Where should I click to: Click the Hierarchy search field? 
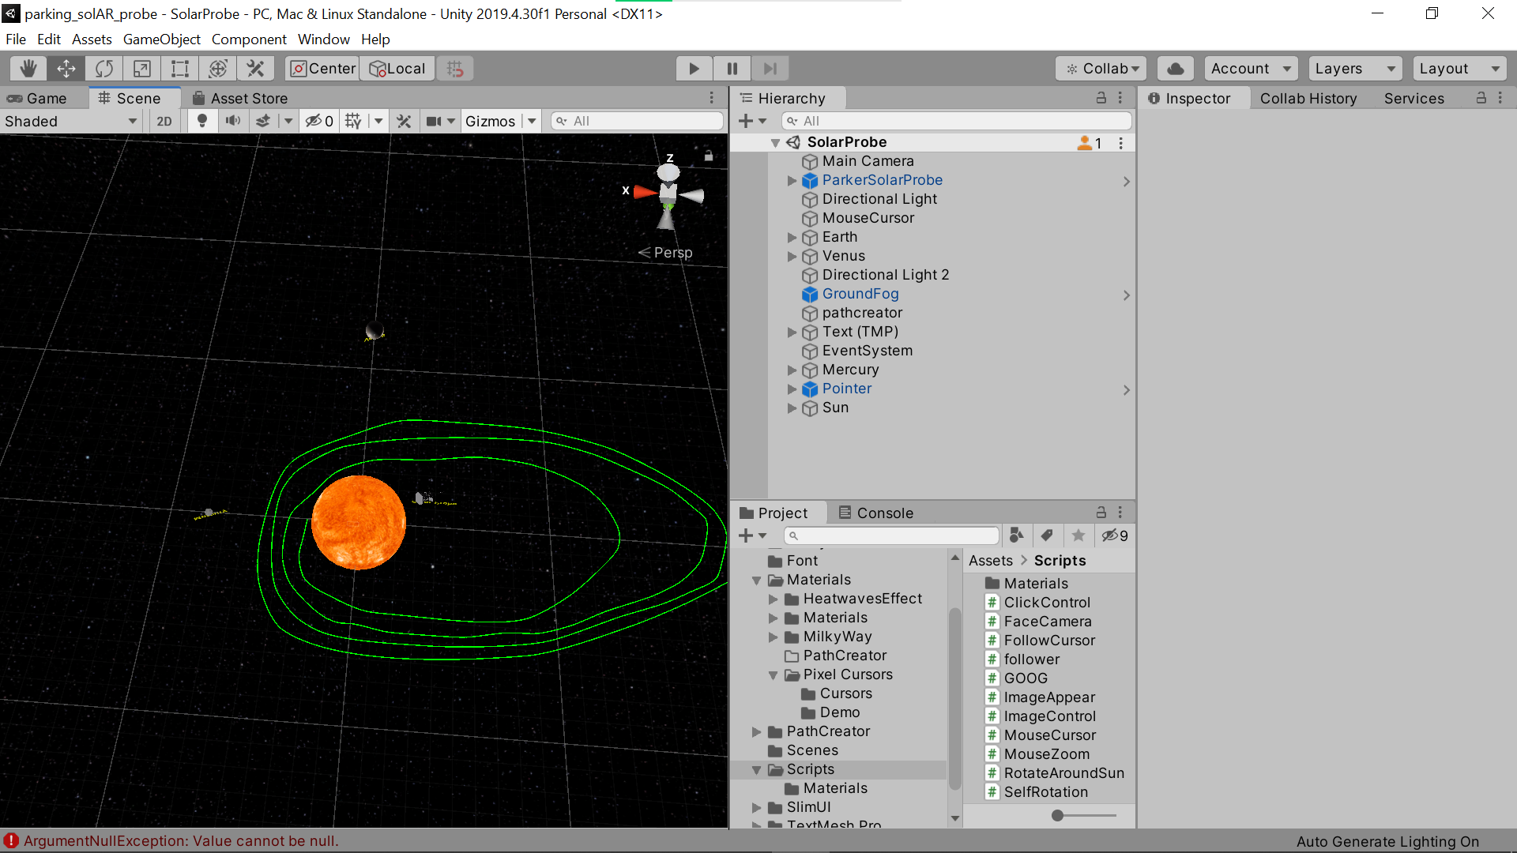pyautogui.click(x=956, y=121)
